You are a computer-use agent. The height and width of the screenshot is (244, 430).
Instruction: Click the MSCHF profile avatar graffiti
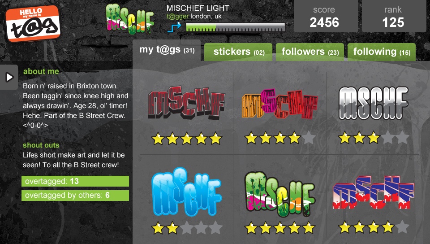(x=129, y=19)
